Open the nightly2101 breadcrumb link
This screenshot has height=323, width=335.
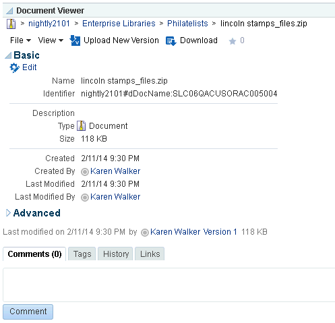pos(49,24)
